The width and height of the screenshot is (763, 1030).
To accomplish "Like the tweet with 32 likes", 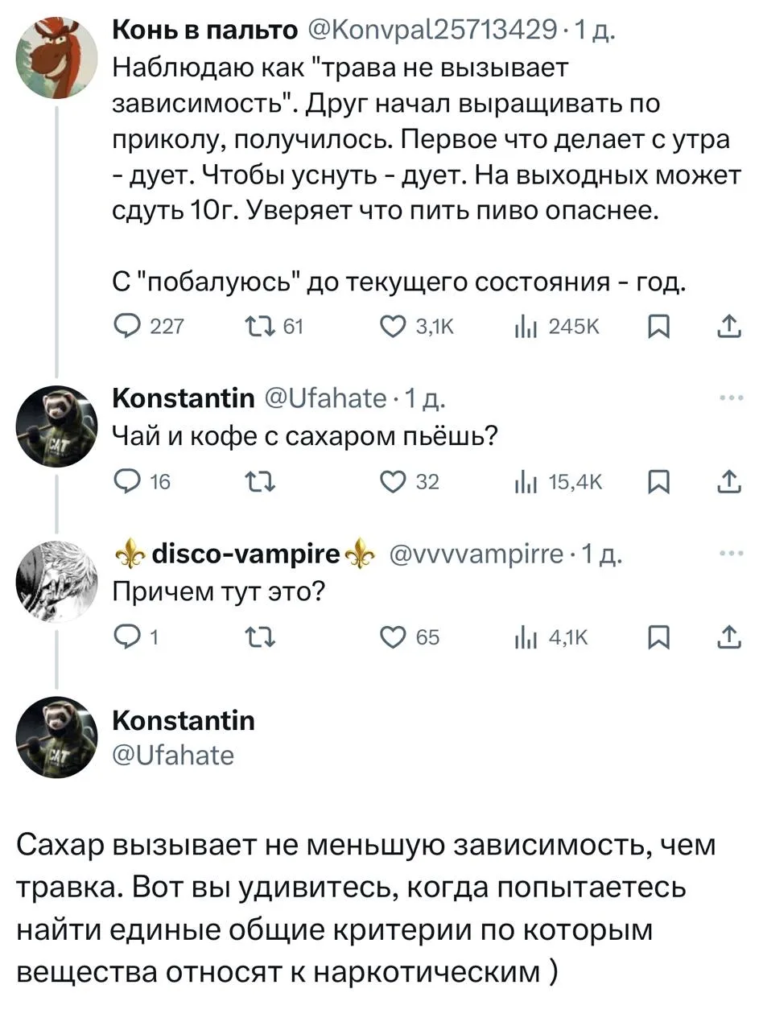I will tap(396, 482).
